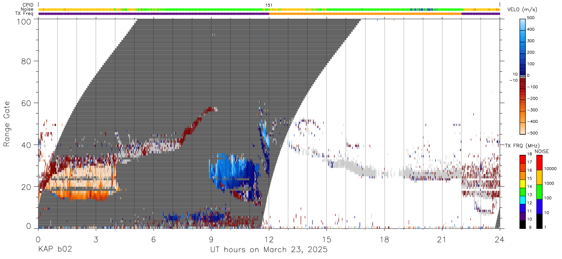The height and width of the screenshot is (259, 562).
Task: Click the 9 hour tick on time axis
Action: [211, 240]
